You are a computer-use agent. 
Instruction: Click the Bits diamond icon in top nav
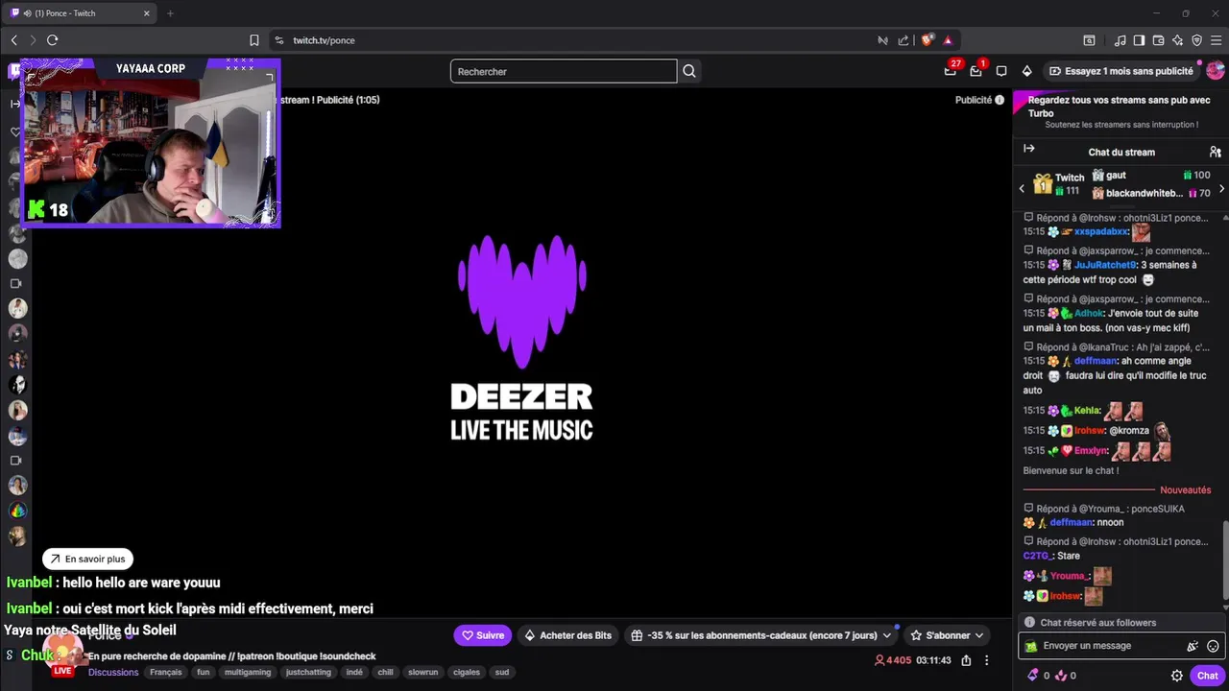[1026, 71]
